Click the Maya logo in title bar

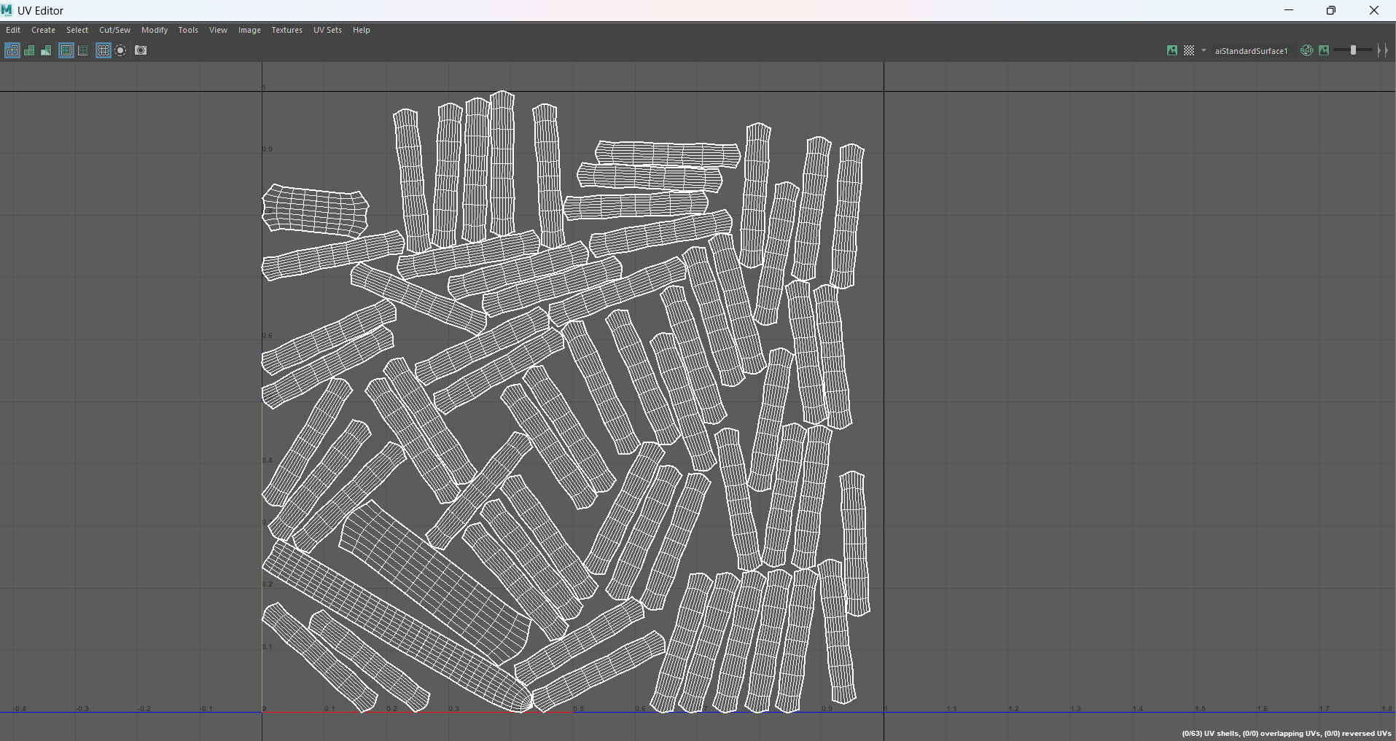point(7,10)
